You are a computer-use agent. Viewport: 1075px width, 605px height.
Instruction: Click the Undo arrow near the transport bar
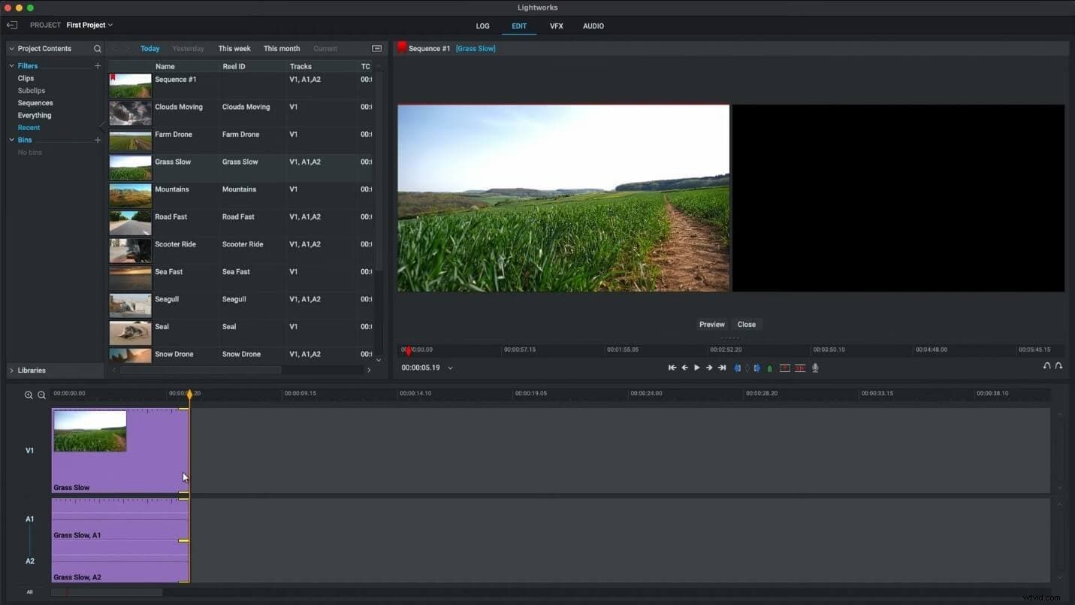click(x=1046, y=367)
